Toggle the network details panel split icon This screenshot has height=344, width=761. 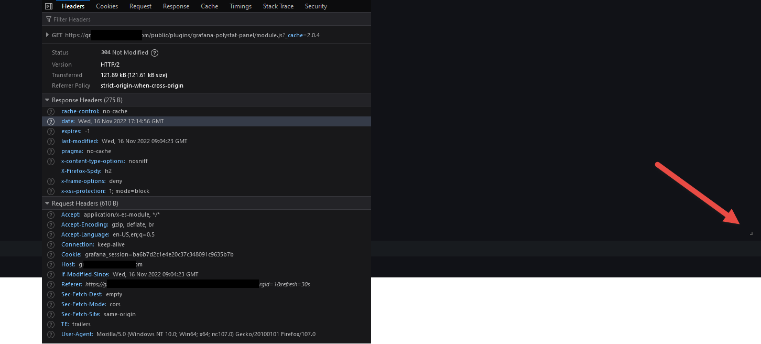(48, 6)
